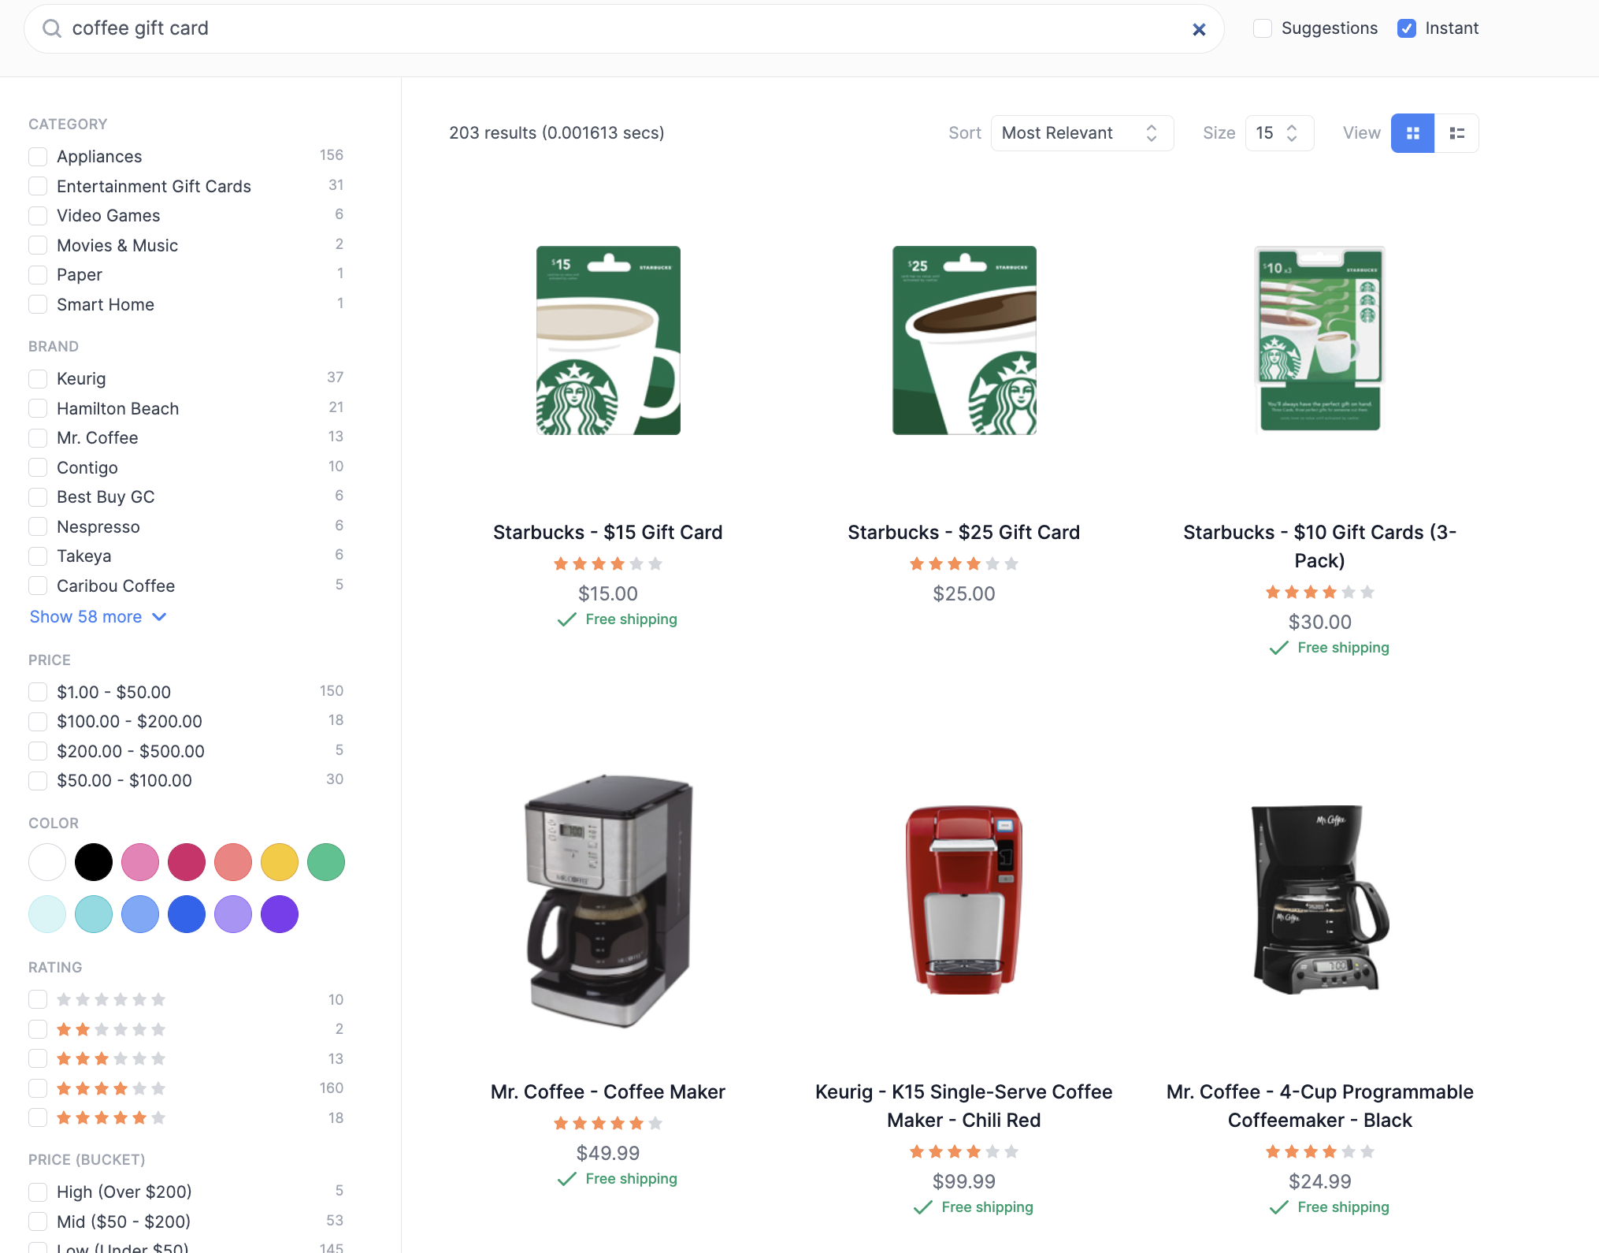Click the star rating under Starbucks $15 Gift Card
This screenshot has width=1599, height=1253.
[608, 564]
